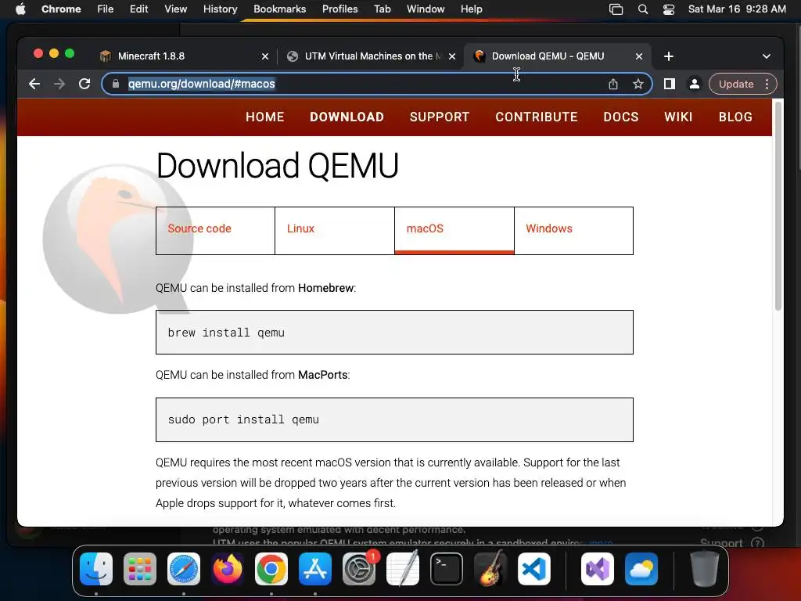Open the App Store from the Dock
The image size is (801, 601).
315,569
